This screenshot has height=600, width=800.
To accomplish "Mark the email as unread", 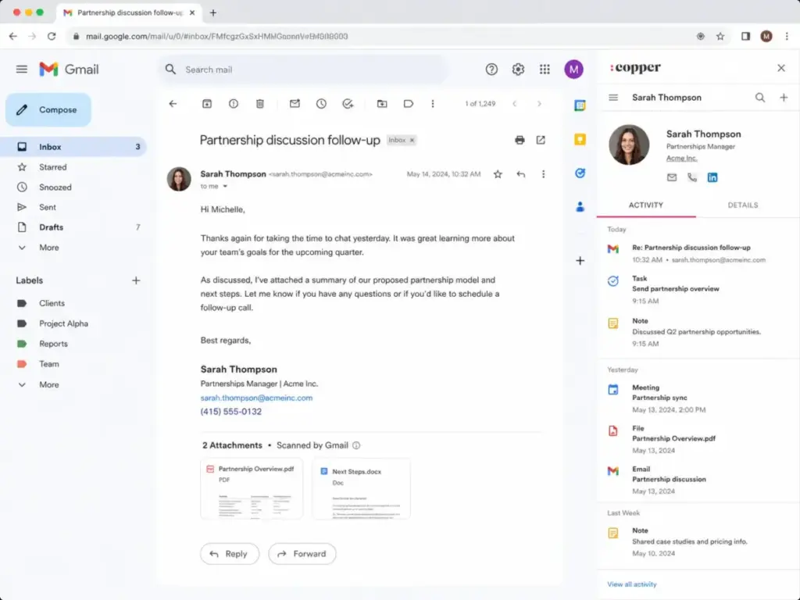I will (295, 104).
